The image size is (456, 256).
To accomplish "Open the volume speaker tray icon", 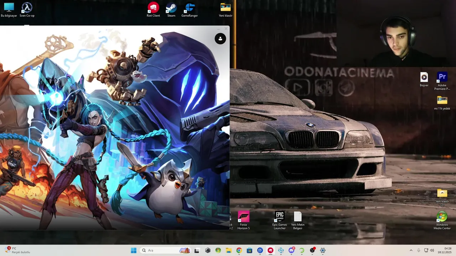I will 432,250.
